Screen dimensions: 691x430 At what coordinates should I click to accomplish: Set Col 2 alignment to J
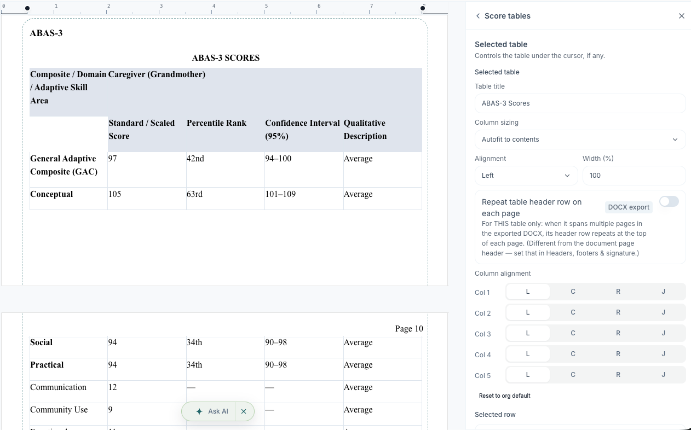tap(663, 312)
